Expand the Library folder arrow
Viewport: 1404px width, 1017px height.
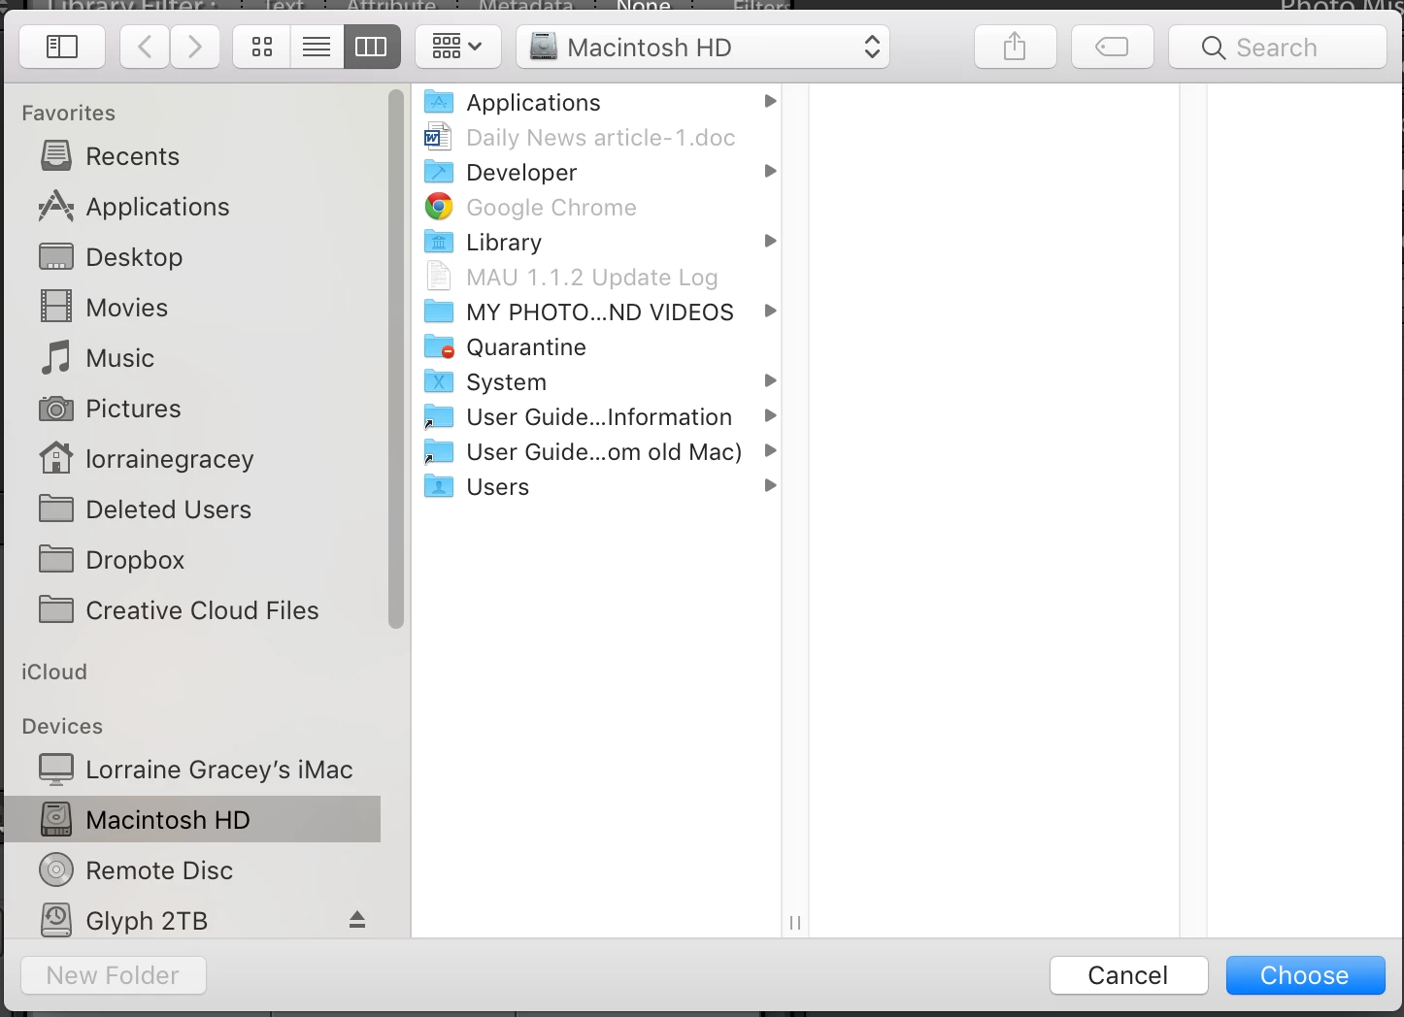pyautogui.click(x=770, y=241)
